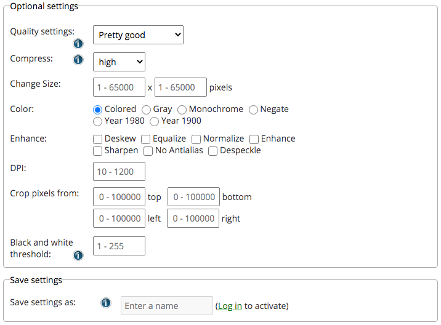
Task: Enable the Sharpen checkbox
Action: tap(97, 151)
